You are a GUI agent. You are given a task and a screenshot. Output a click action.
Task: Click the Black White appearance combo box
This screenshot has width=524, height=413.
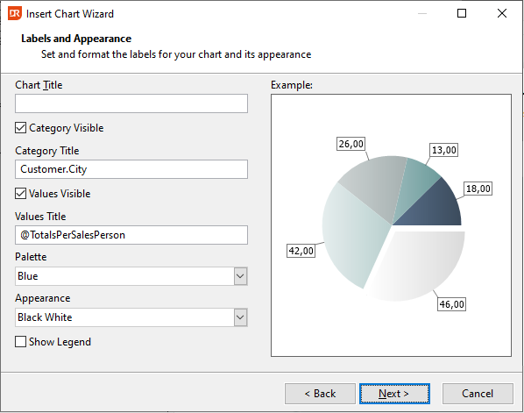pyautogui.click(x=131, y=317)
